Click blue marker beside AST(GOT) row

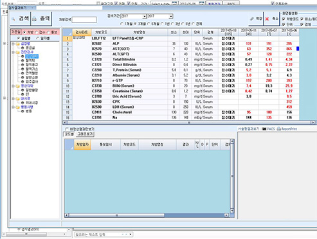pos(298,49)
